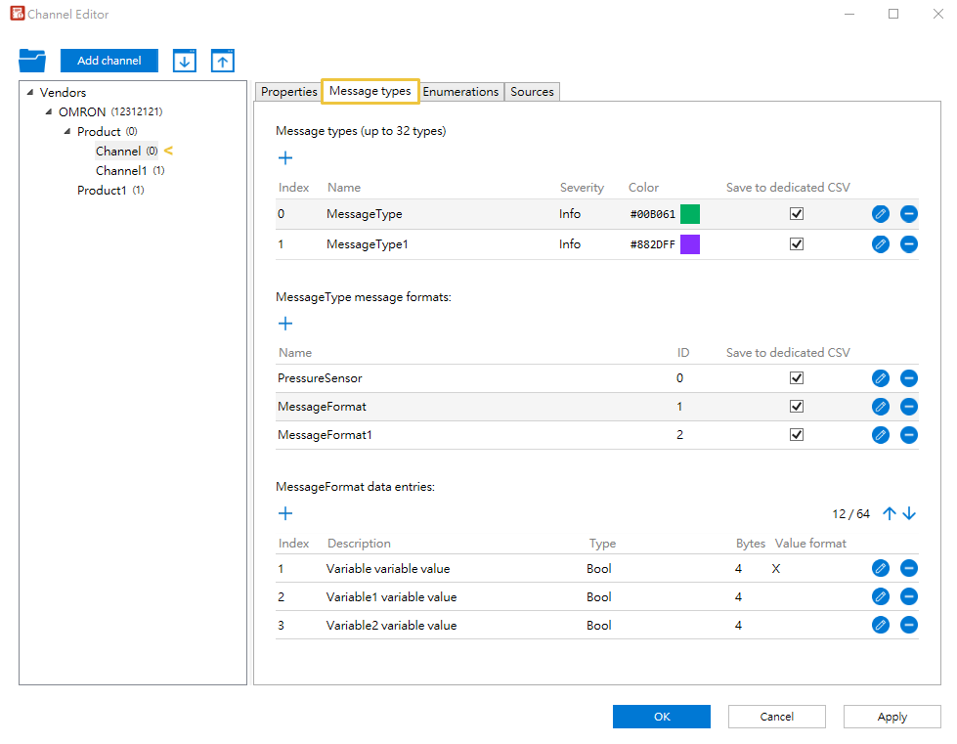Delete Variable2 variable value entry
Screen dimensions: 957x744
click(909, 626)
